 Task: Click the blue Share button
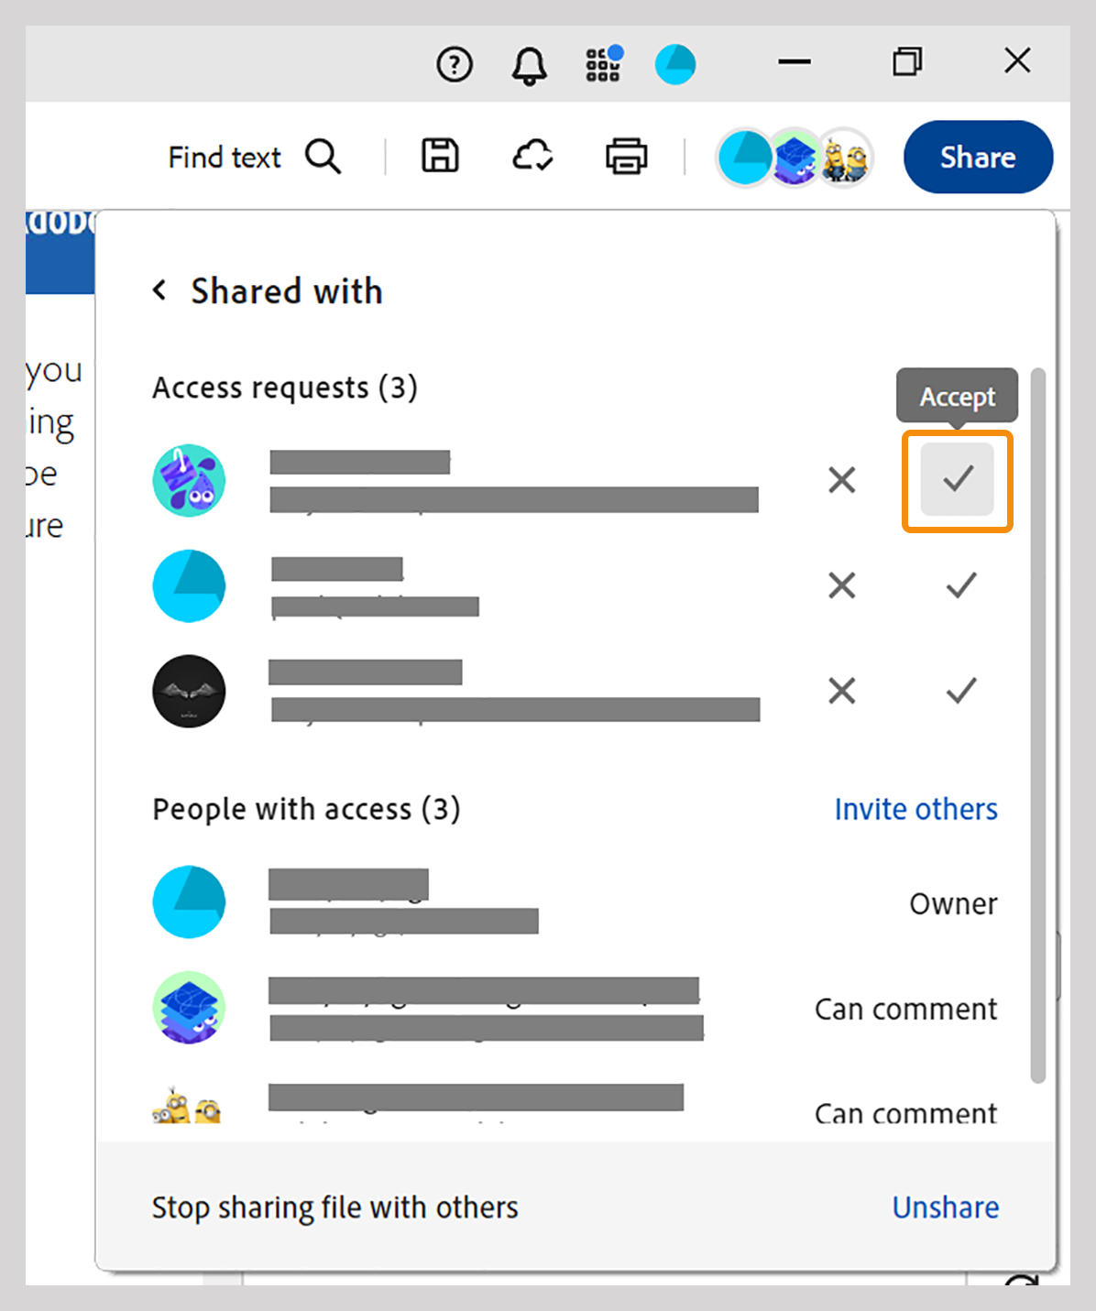click(978, 157)
